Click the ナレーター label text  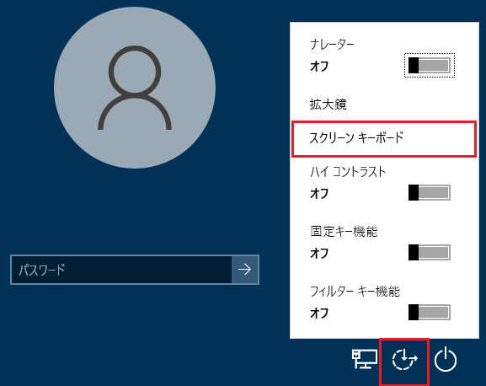(332, 45)
